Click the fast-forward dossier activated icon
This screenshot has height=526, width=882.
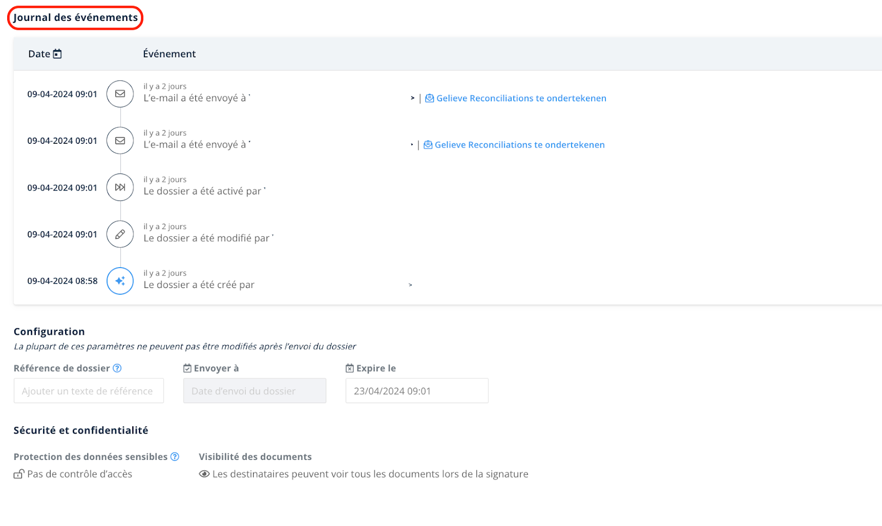(120, 187)
